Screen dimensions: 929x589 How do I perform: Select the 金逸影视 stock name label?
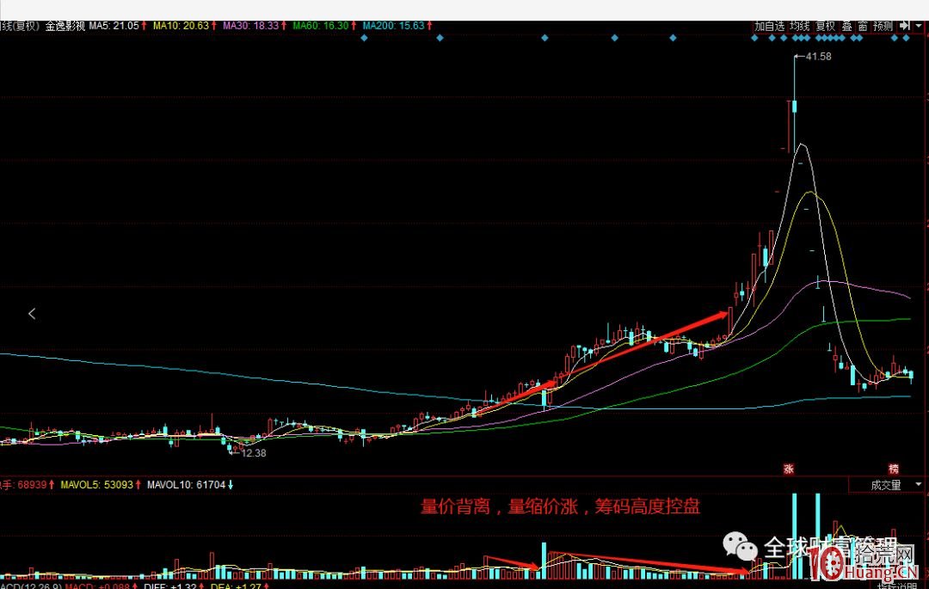(x=65, y=26)
